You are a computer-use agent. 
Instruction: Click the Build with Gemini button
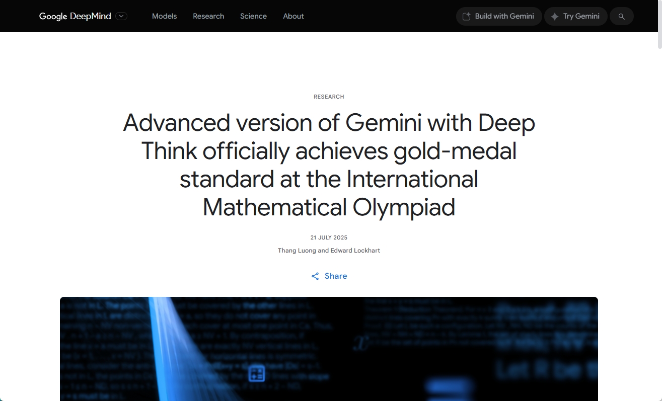pyautogui.click(x=499, y=16)
